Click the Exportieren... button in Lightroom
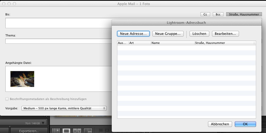 coord(29,131)
